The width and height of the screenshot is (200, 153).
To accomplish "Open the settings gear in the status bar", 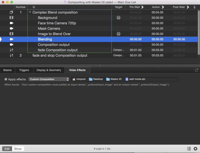I will click(195, 149).
